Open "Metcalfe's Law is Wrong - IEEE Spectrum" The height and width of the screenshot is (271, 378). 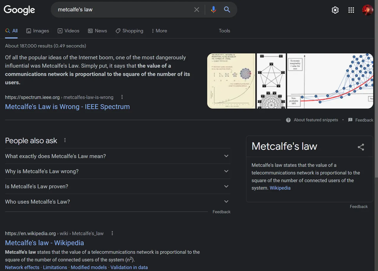point(67,107)
